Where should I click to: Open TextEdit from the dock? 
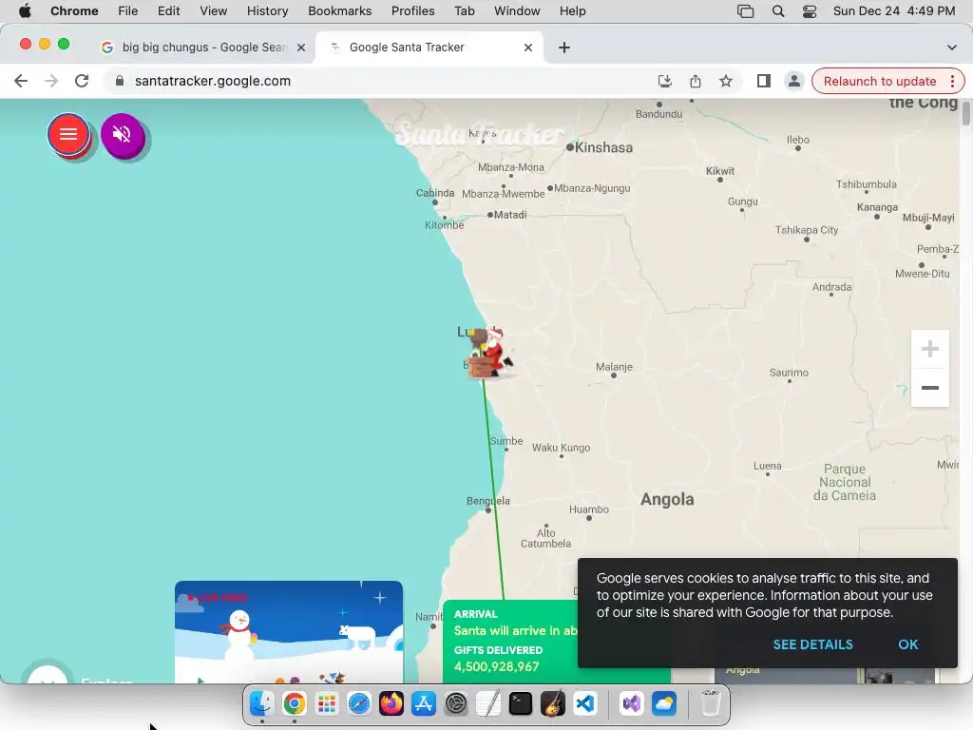(x=488, y=704)
